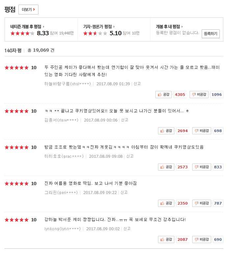Click the 등록하기 register rating button
This screenshot has width=228, height=253.
pos(211,34)
